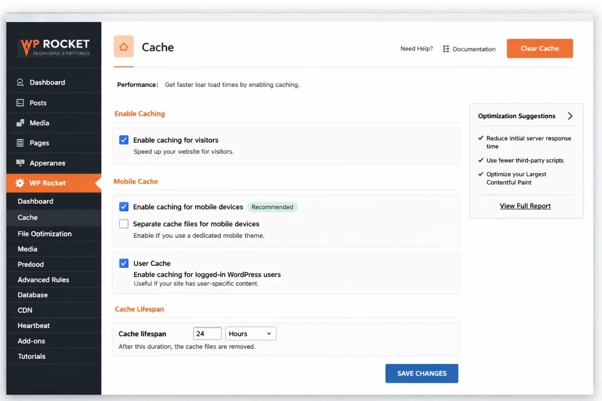
Task: Toggle Enable caching for mobile devices checkbox
Action: coord(124,207)
